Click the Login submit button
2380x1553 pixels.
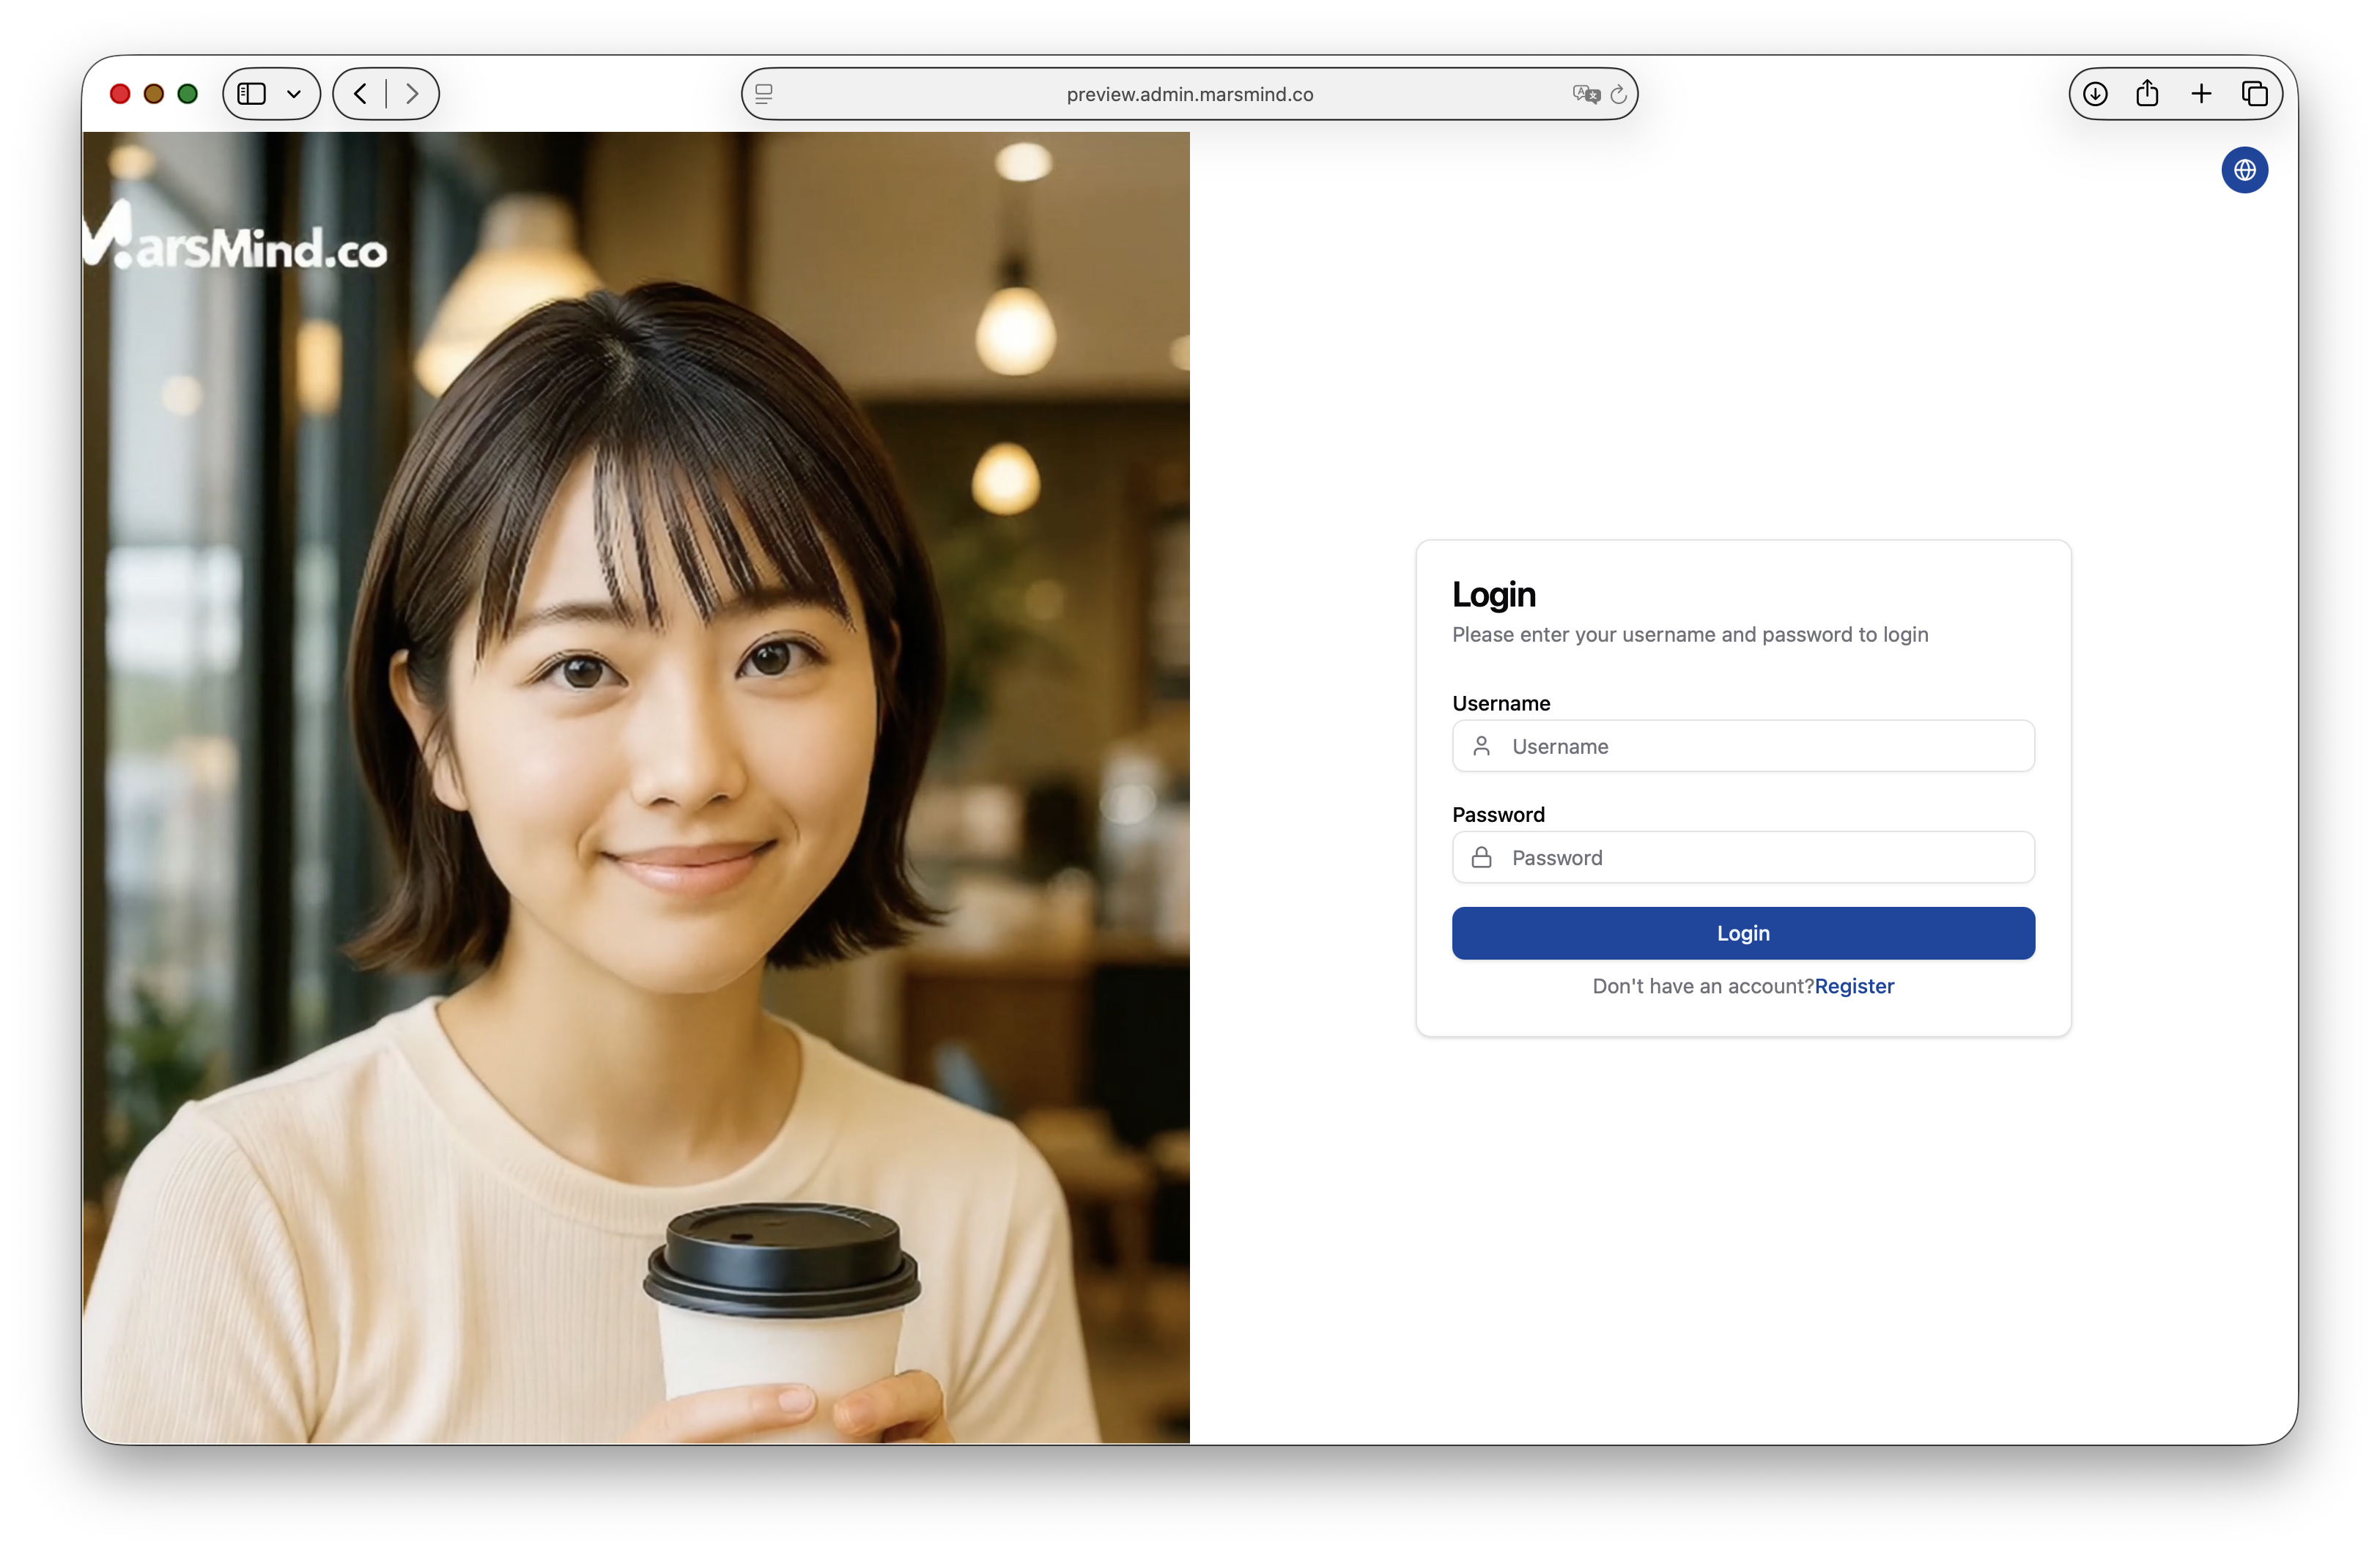(x=1742, y=932)
